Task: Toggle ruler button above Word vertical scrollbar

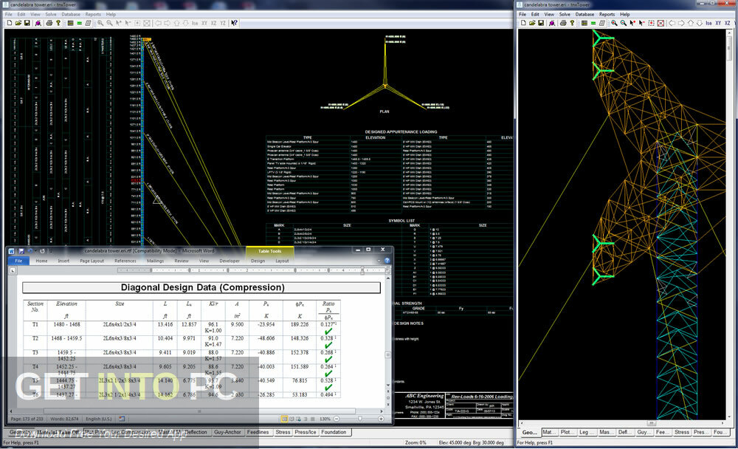Action: [x=388, y=271]
